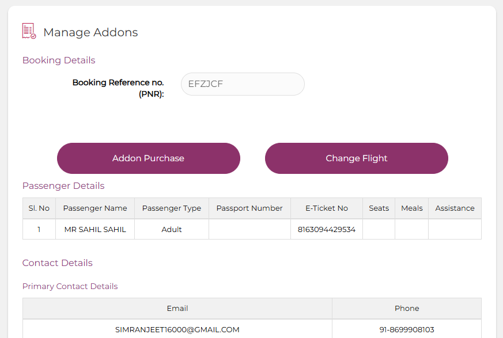Screen dimensions: 503x338
Task: Click the Addon Purchase button
Action: [x=149, y=158]
